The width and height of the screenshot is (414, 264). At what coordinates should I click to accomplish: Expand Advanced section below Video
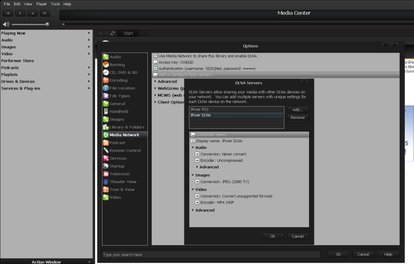pyautogui.click(x=193, y=210)
